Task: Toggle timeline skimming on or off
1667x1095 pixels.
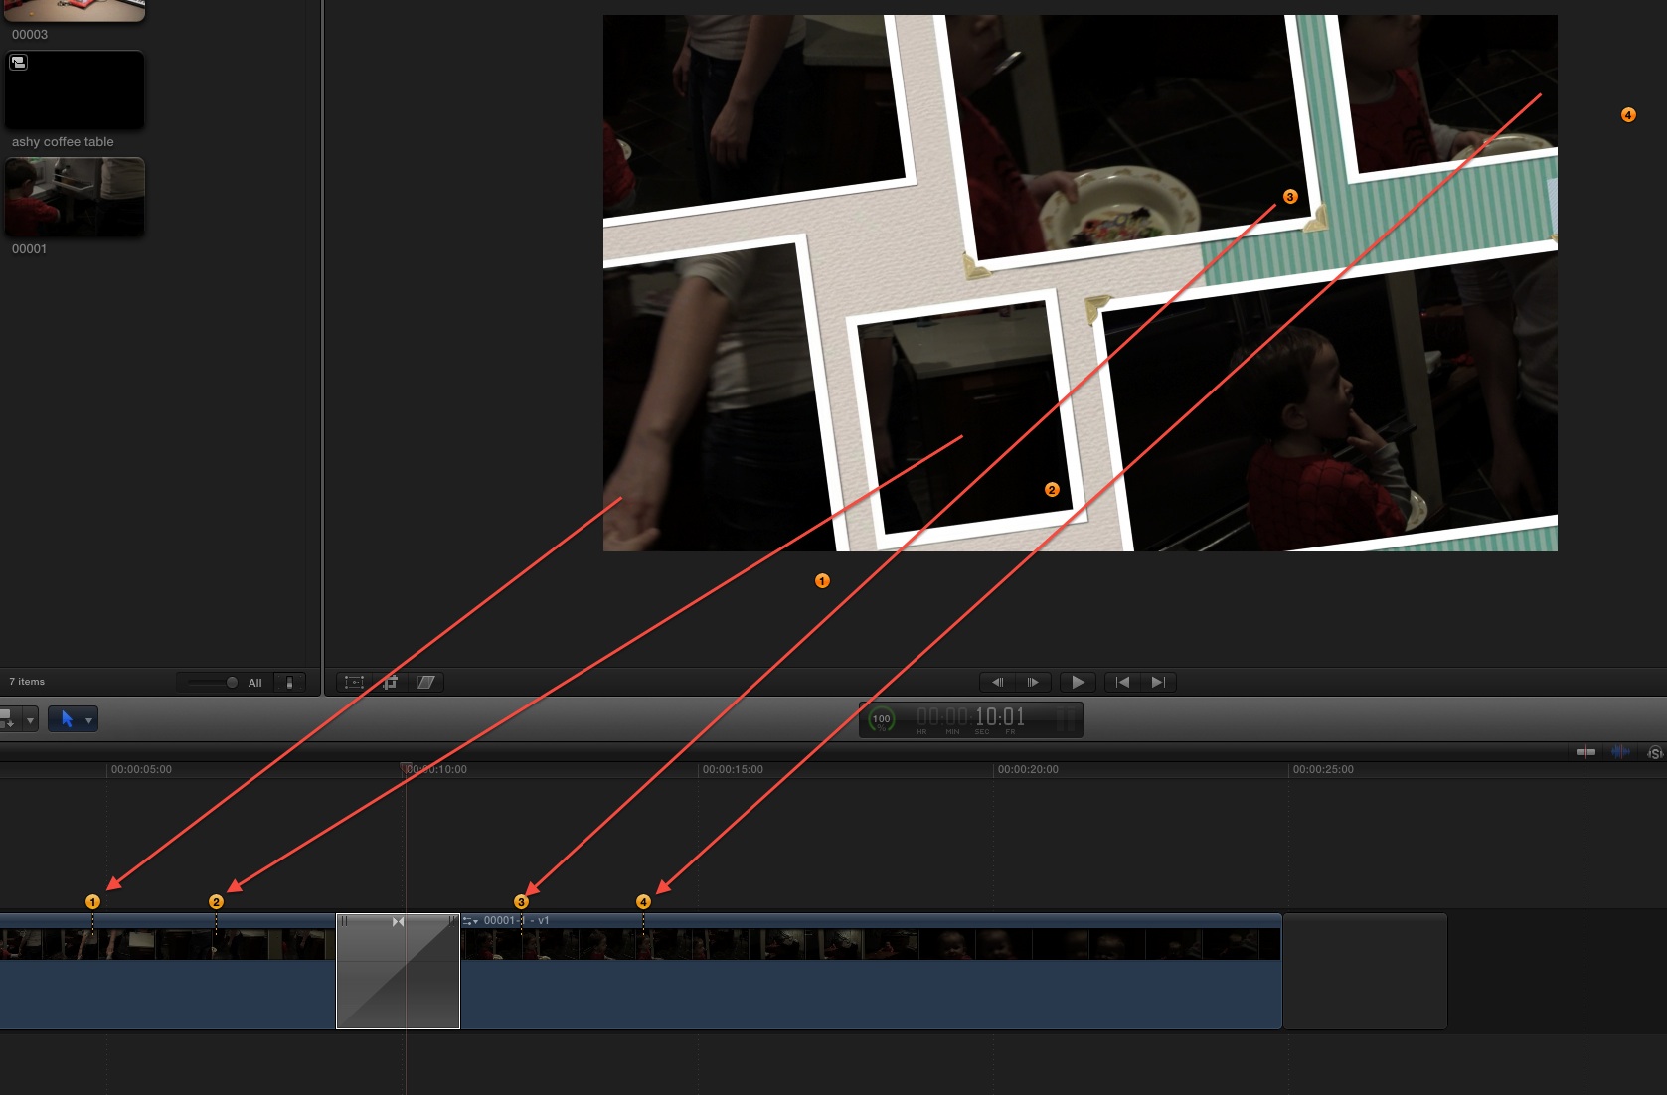Action: [x=1585, y=752]
